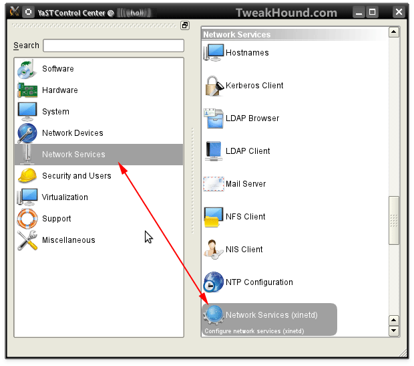Image resolution: width=414 pixels, height=366 pixels.
Task: Click the Network Services panel header
Action: click(294, 35)
